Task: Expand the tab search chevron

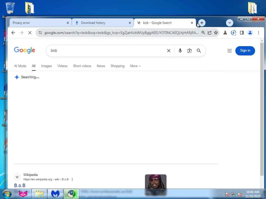Action: click(x=230, y=23)
